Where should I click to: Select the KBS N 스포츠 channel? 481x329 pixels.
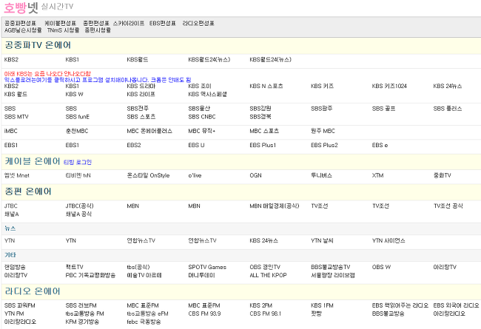(x=266, y=87)
